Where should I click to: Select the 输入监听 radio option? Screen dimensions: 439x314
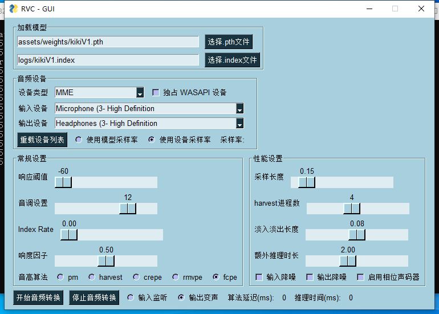click(131, 297)
